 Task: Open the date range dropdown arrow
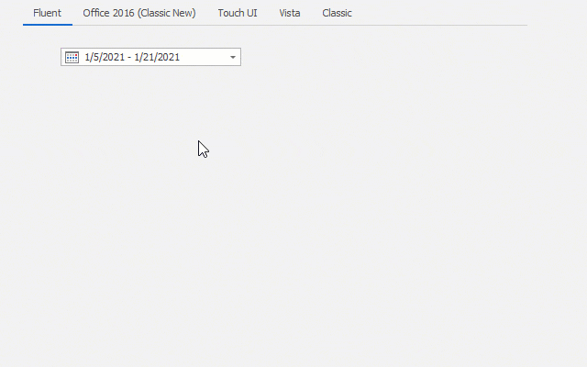pos(232,57)
